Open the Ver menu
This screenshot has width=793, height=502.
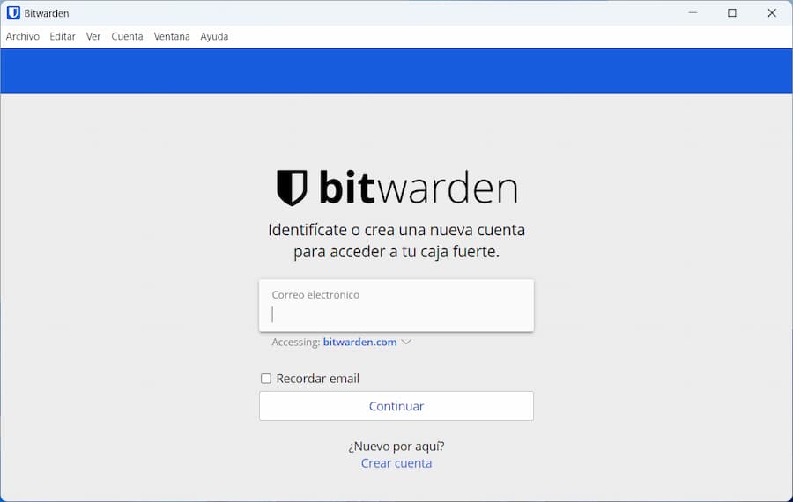click(93, 36)
